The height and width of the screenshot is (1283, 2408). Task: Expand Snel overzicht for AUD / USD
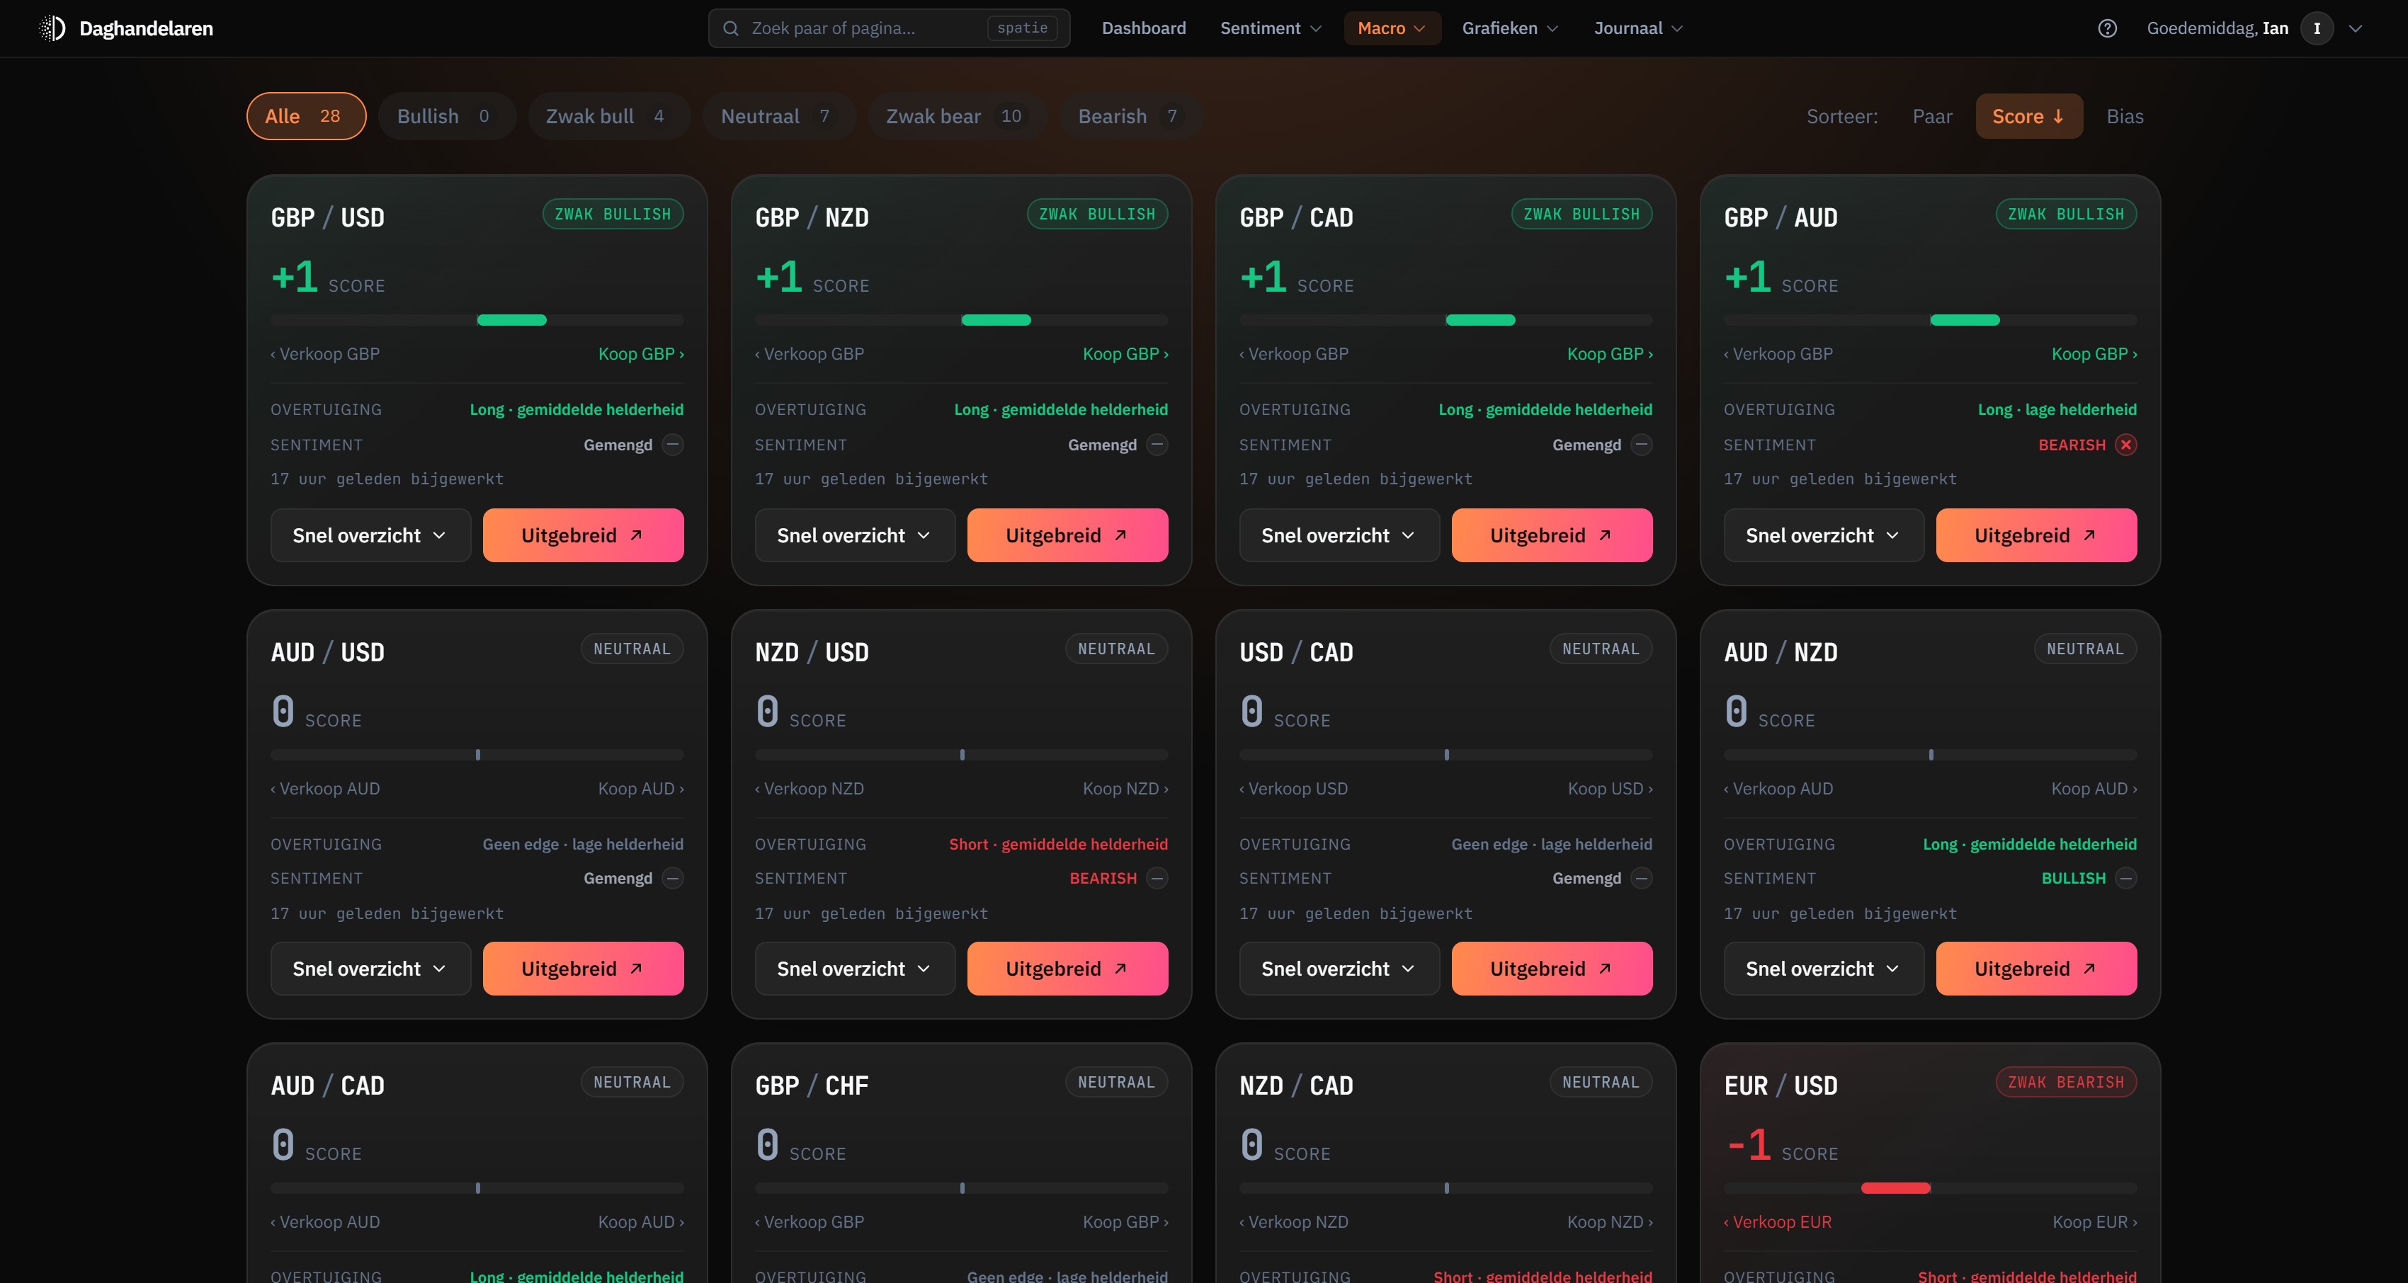pos(370,969)
